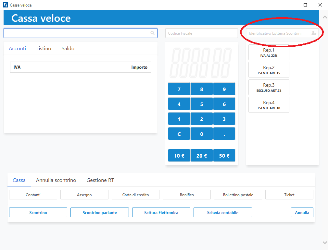
Task: Select Carta di credito payment
Action: click(x=135, y=195)
